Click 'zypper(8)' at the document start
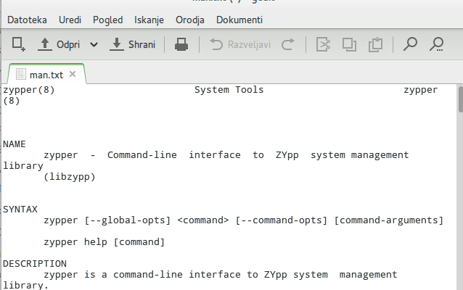This screenshot has height=290, width=463. pyautogui.click(x=29, y=90)
